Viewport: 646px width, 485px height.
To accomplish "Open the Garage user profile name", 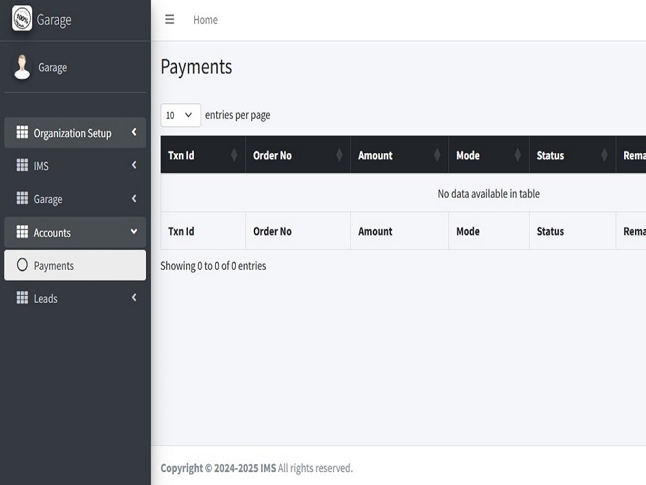I will (53, 67).
